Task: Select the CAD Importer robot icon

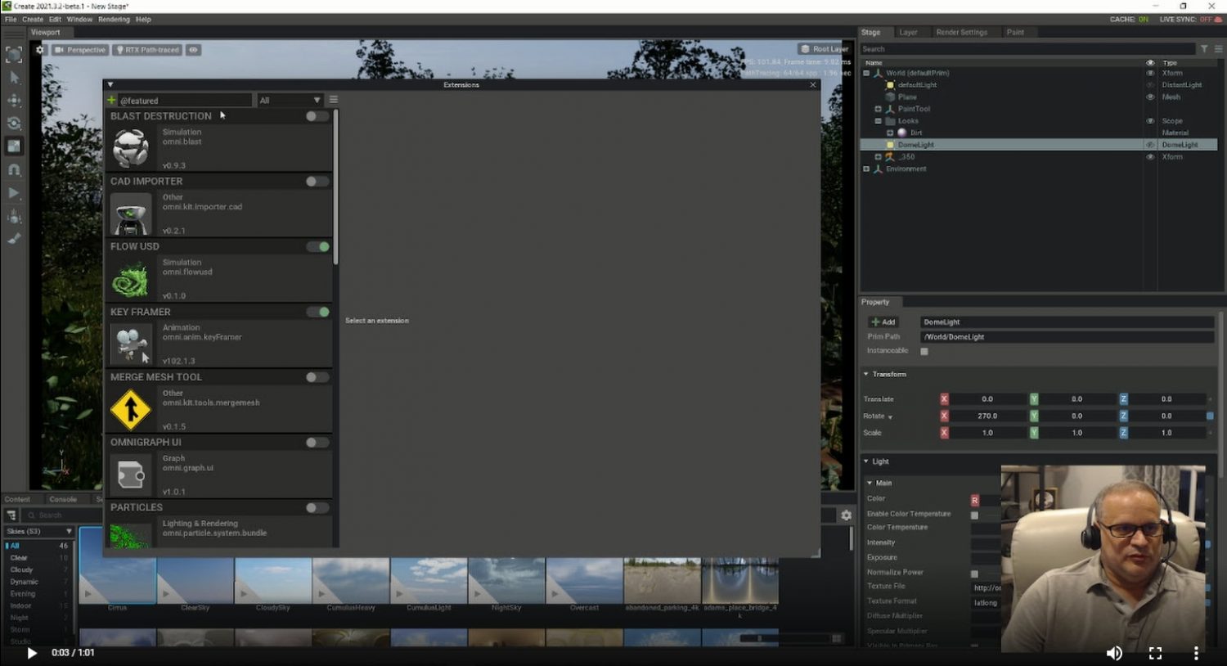Action: (131, 214)
